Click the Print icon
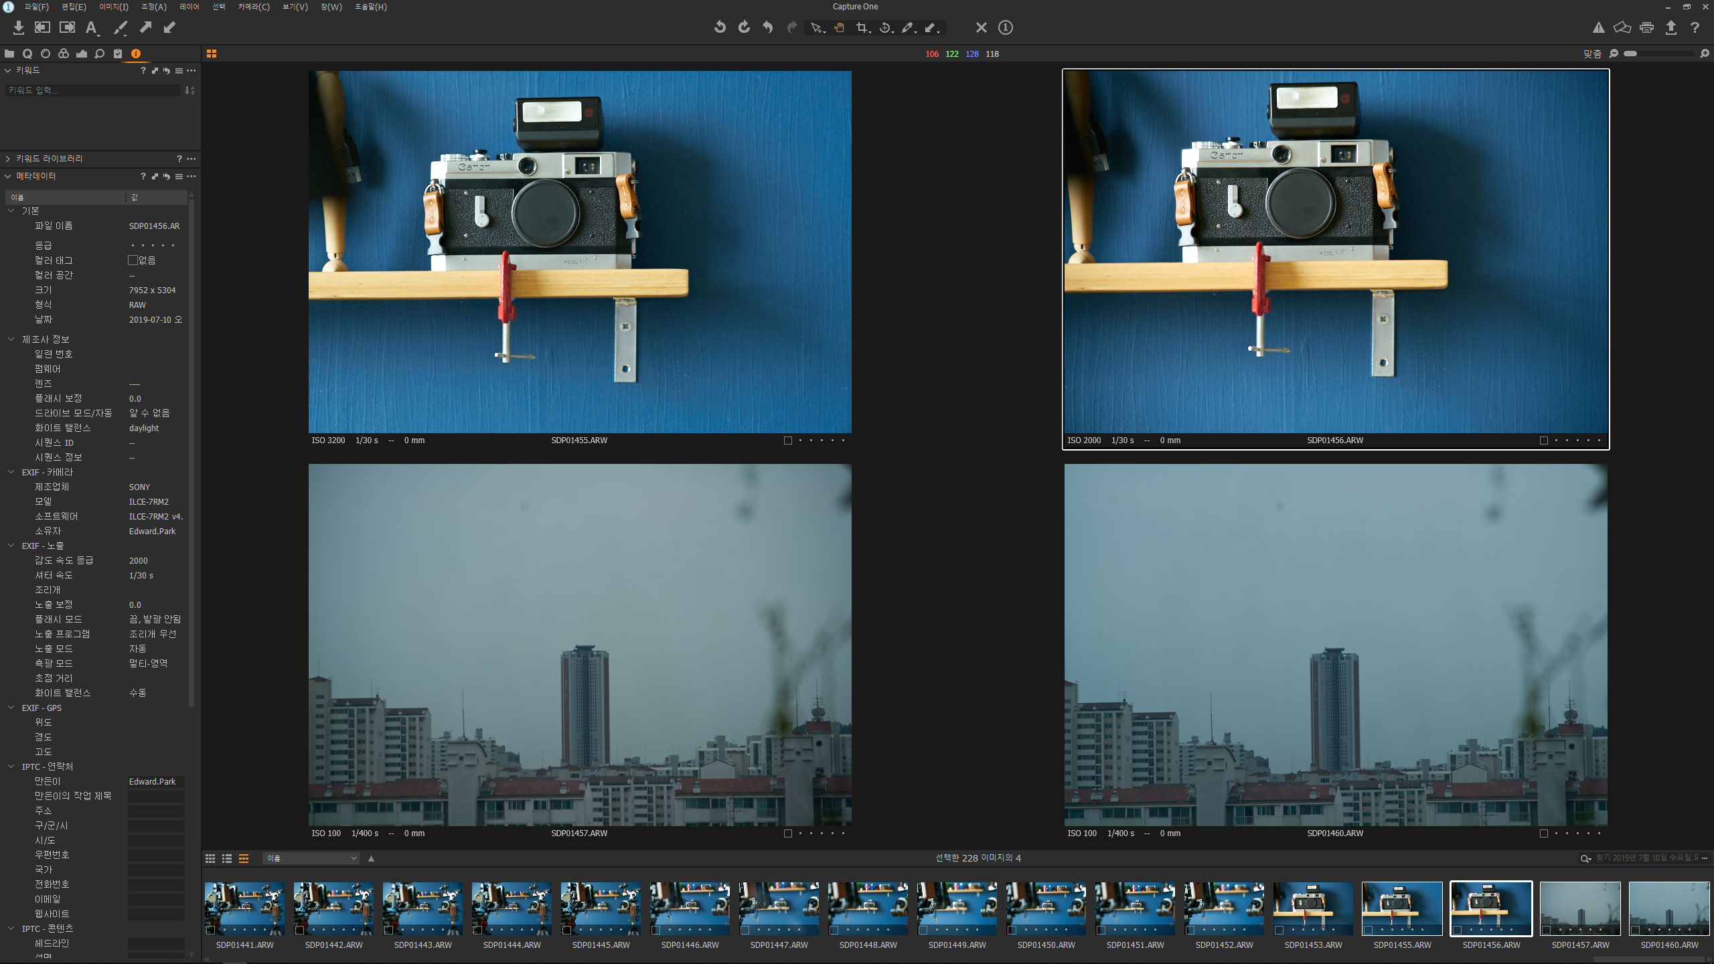This screenshot has height=964, width=1714. tap(1646, 27)
